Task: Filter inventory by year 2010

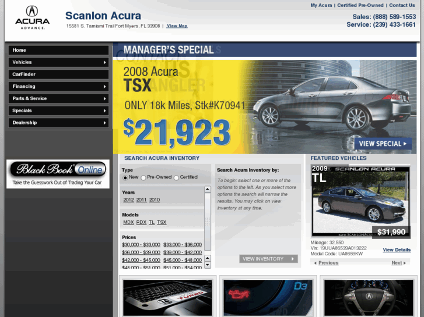Action: tap(155, 200)
